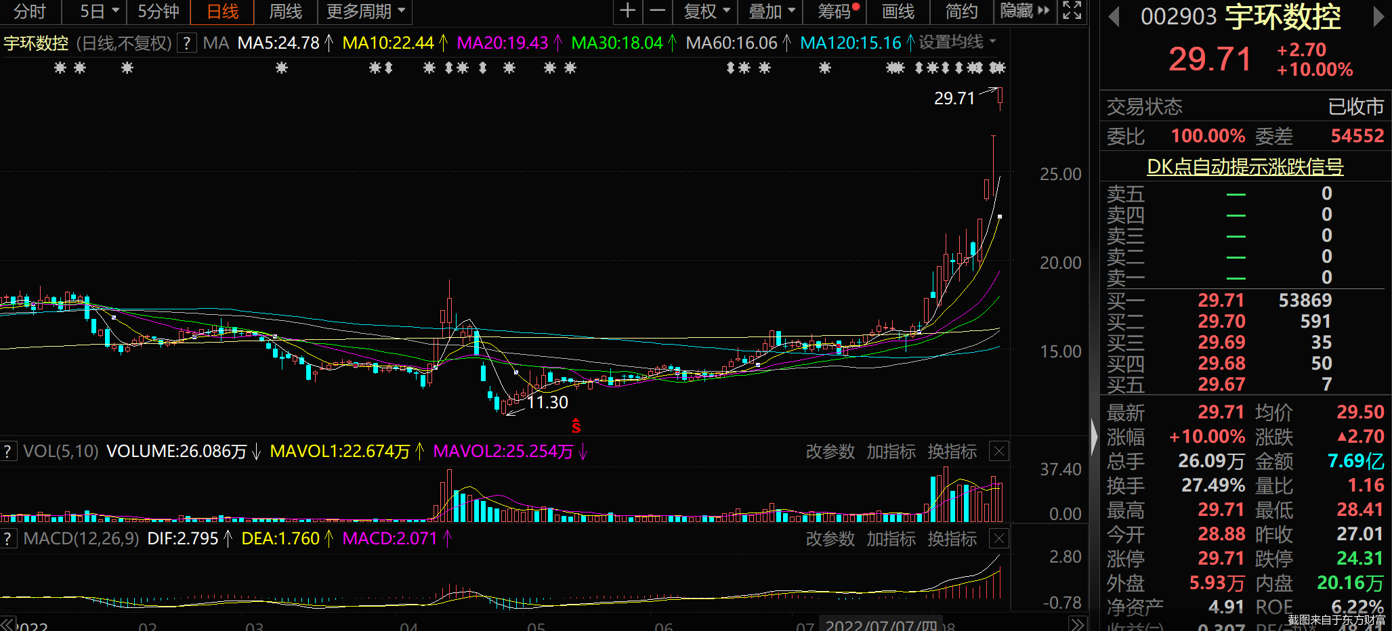Viewport: 1392px width, 631px height.
Task: Go to next stock arrow
Action: click(x=1378, y=17)
